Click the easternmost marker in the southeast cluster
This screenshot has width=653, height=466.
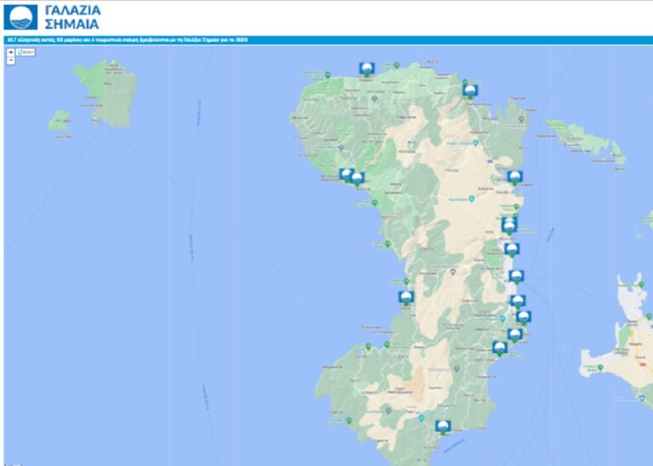(x=524, y=317)
